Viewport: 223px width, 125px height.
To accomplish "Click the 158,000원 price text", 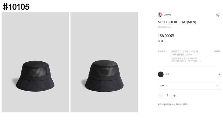I will point(166,36).
